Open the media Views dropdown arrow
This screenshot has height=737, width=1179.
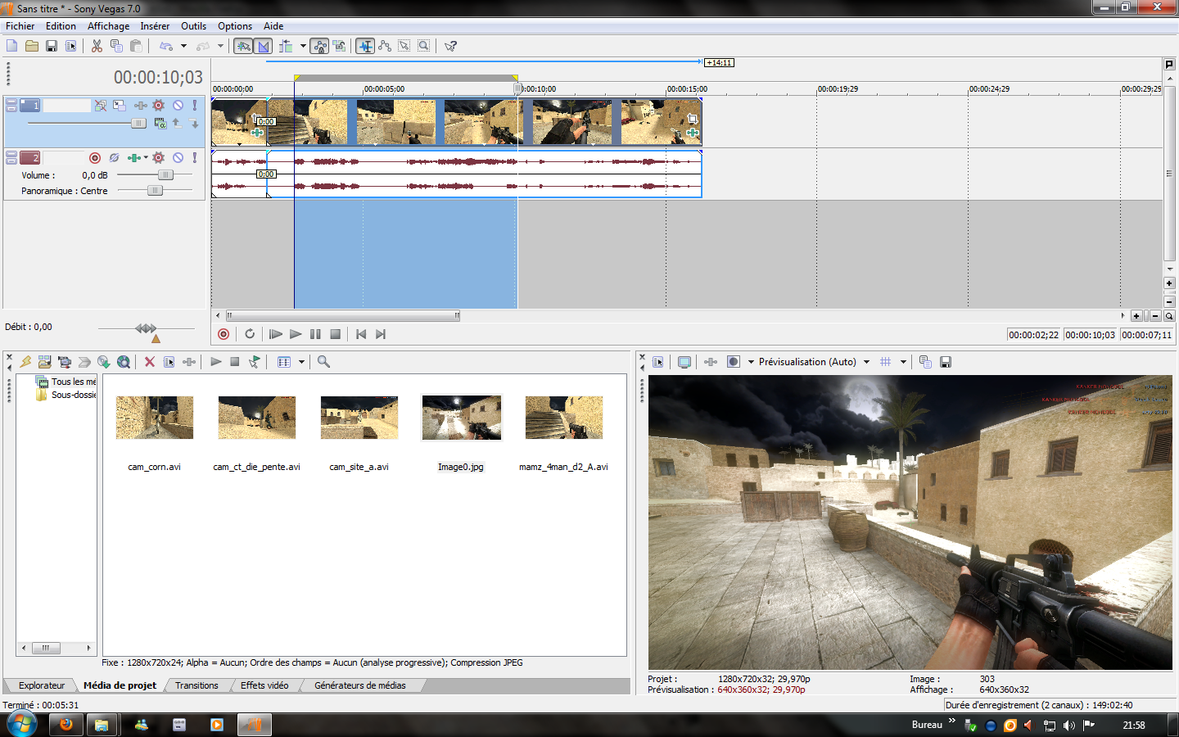click(x=301, y=362)
